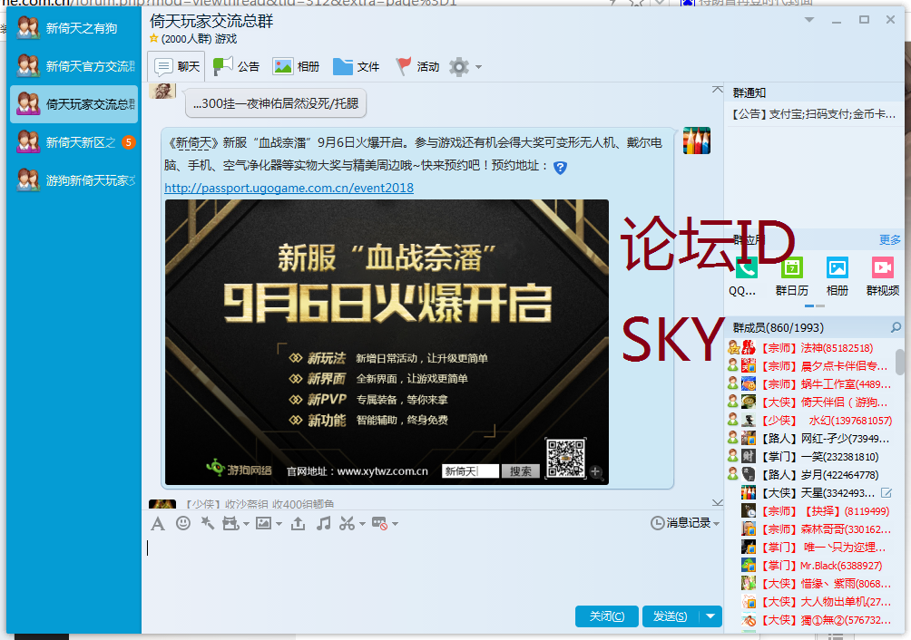
Task: Click 群成员(860/1993) header
Action: click(x=779, y=328)
